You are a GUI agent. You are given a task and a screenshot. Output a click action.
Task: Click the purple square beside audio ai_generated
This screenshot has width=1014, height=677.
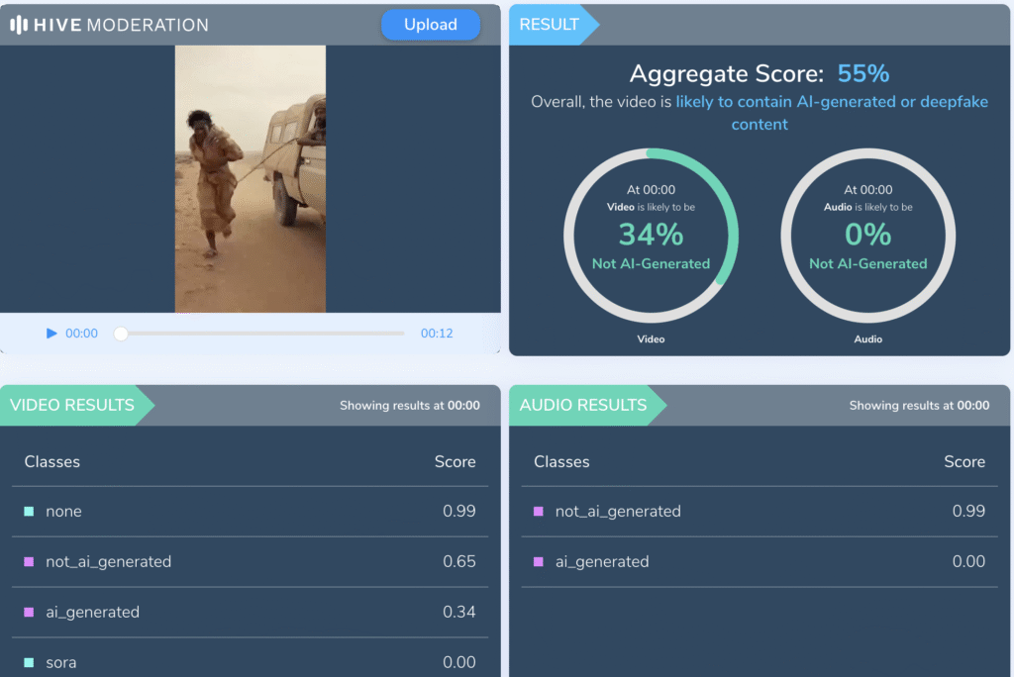(x=539, y=562)
